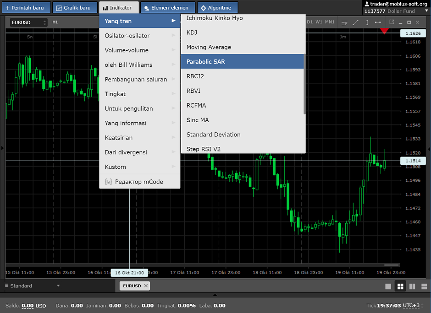Open the Algoritme menu button

click(x=217, y=8)
